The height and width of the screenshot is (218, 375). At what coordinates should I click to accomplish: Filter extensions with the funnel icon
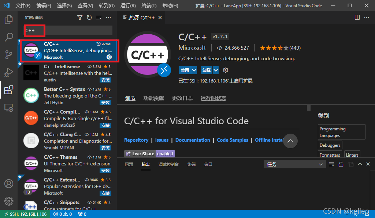79,18
